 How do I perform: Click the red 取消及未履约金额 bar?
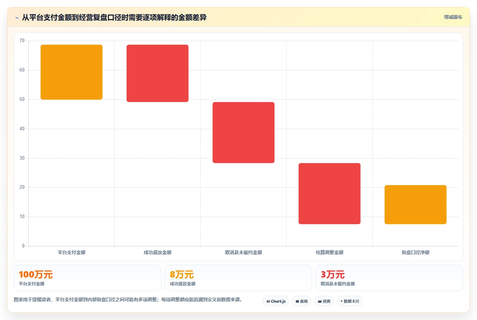click(x=244, y=132)
